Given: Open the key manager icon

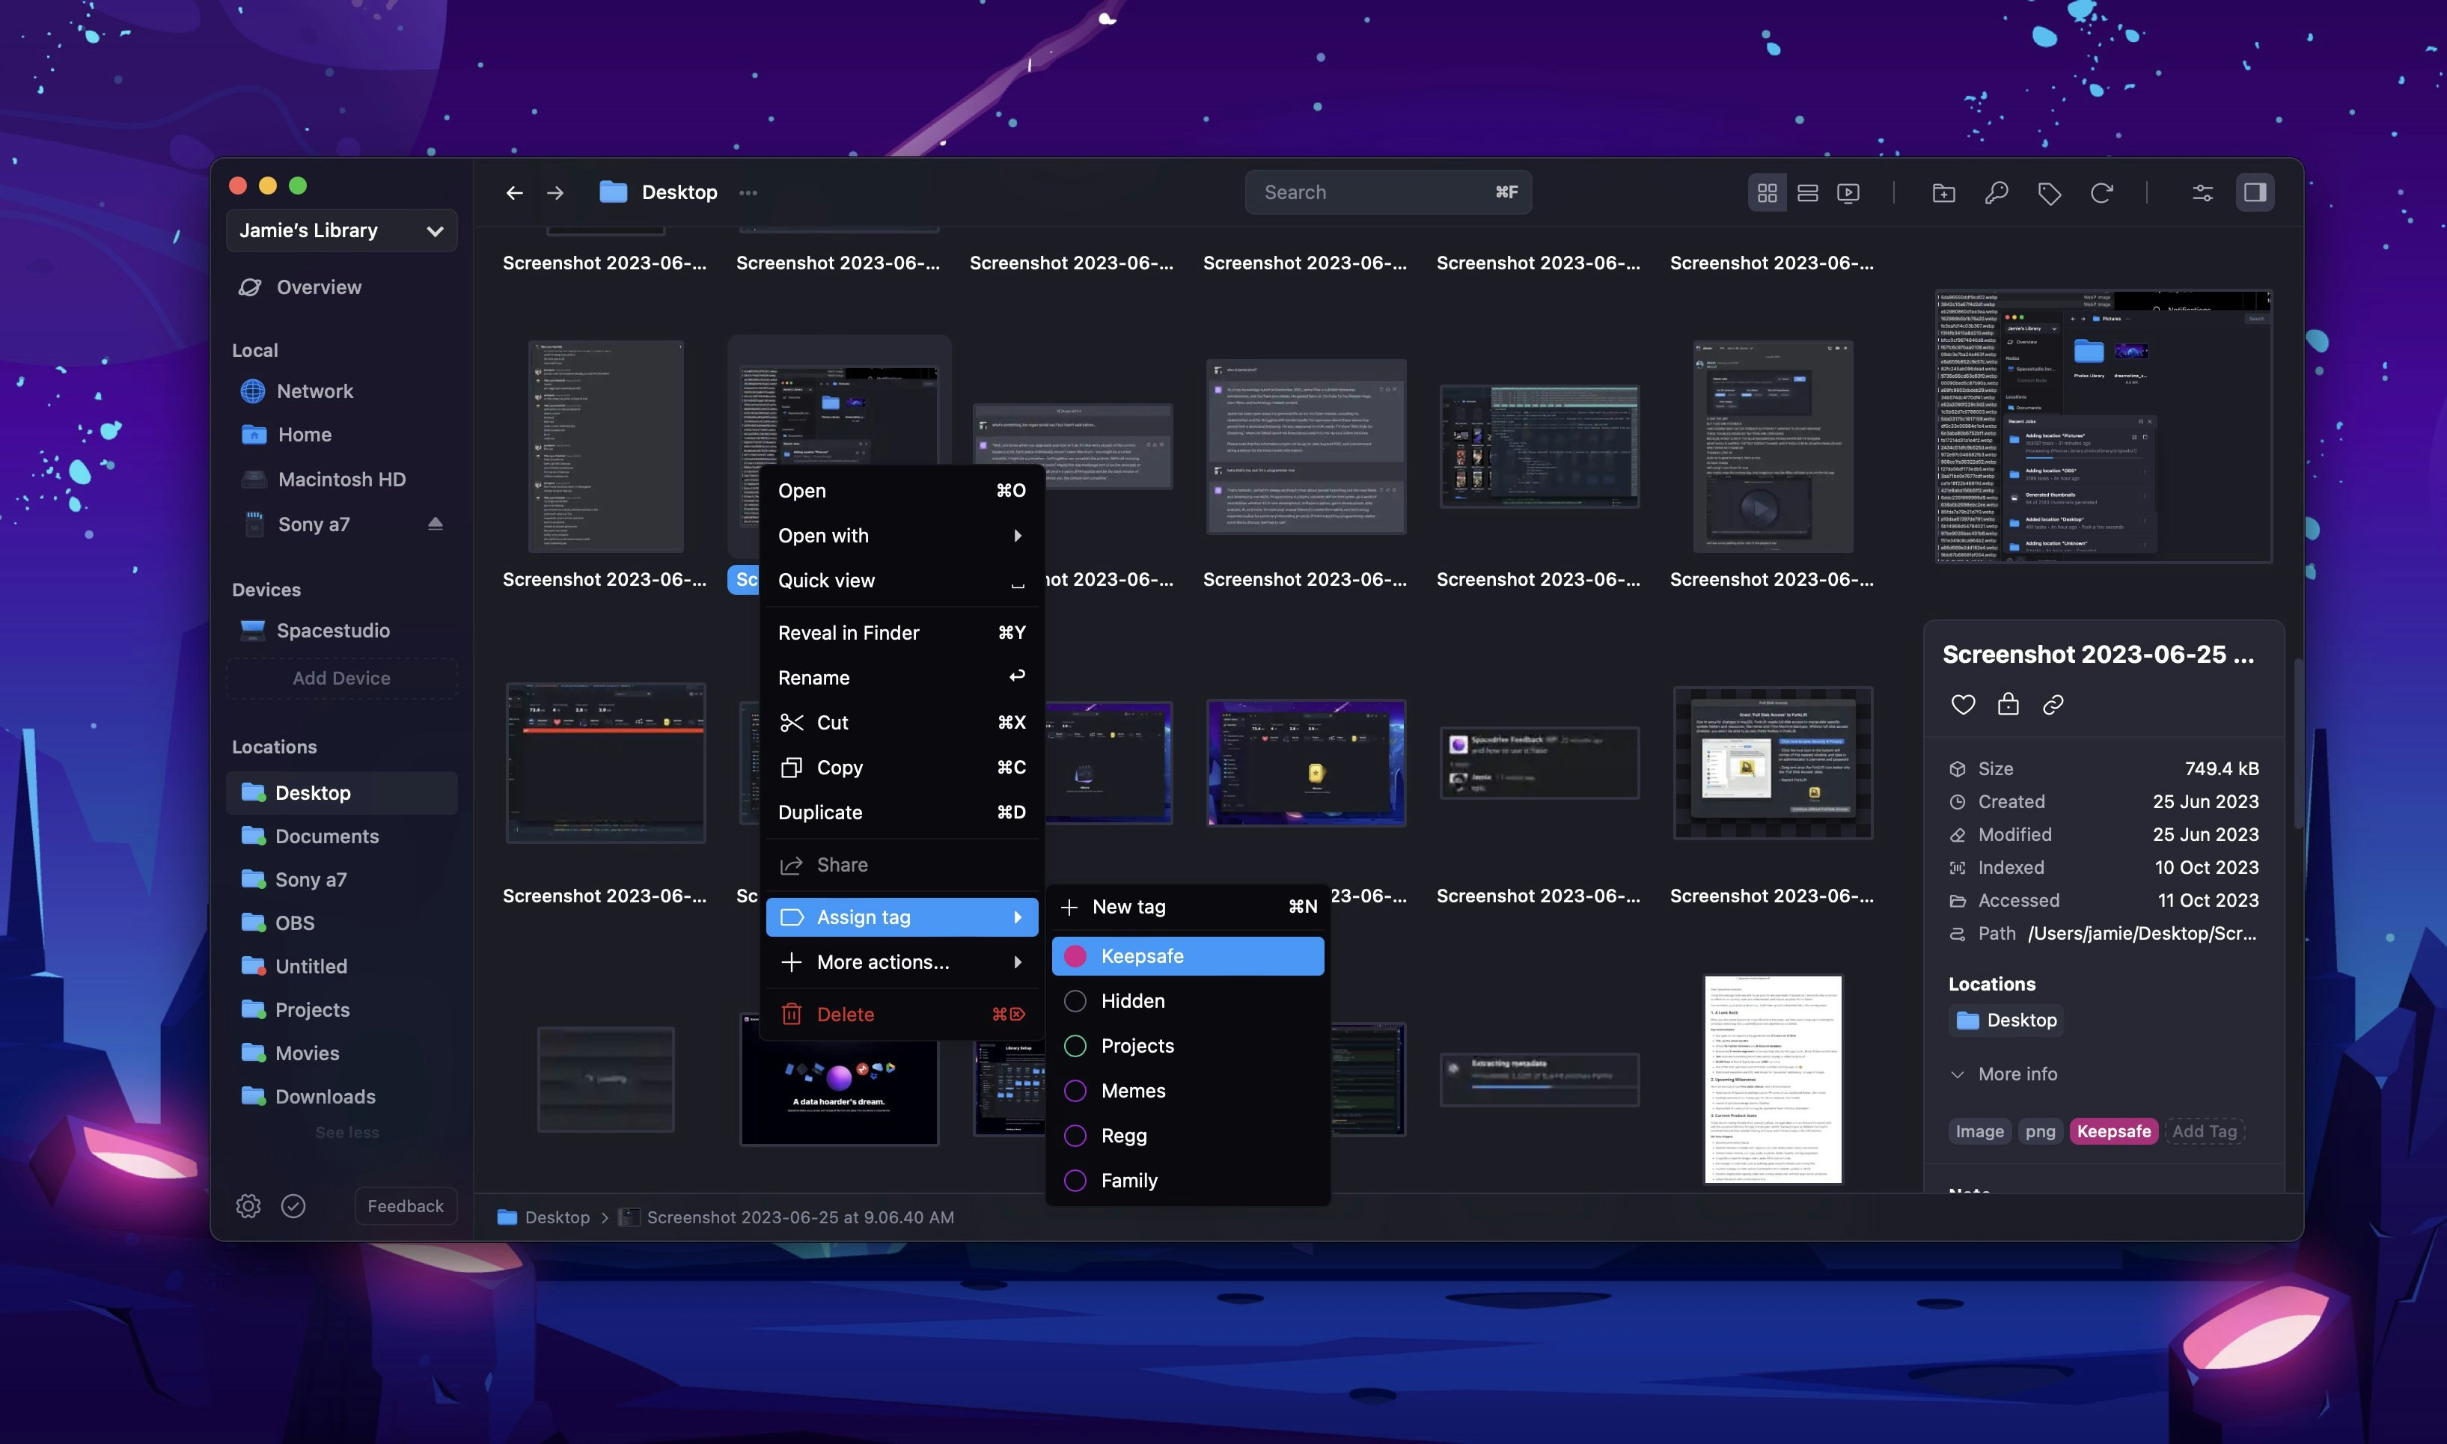Looking at the screenshot, I should point(1997,193).
